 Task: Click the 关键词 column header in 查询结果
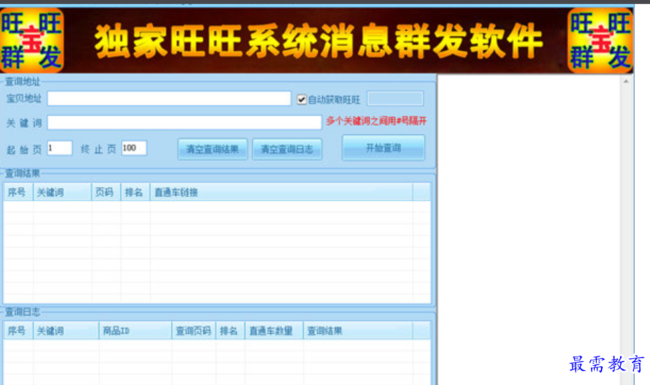point(62,192)
